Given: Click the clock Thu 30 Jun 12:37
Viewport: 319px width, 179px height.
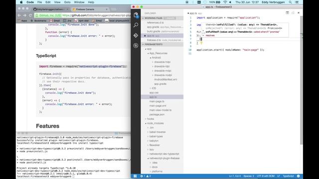Looking at the screenshot, I should pos(247,2).
